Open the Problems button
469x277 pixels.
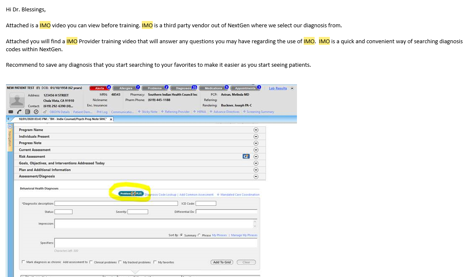coord(155,88)
